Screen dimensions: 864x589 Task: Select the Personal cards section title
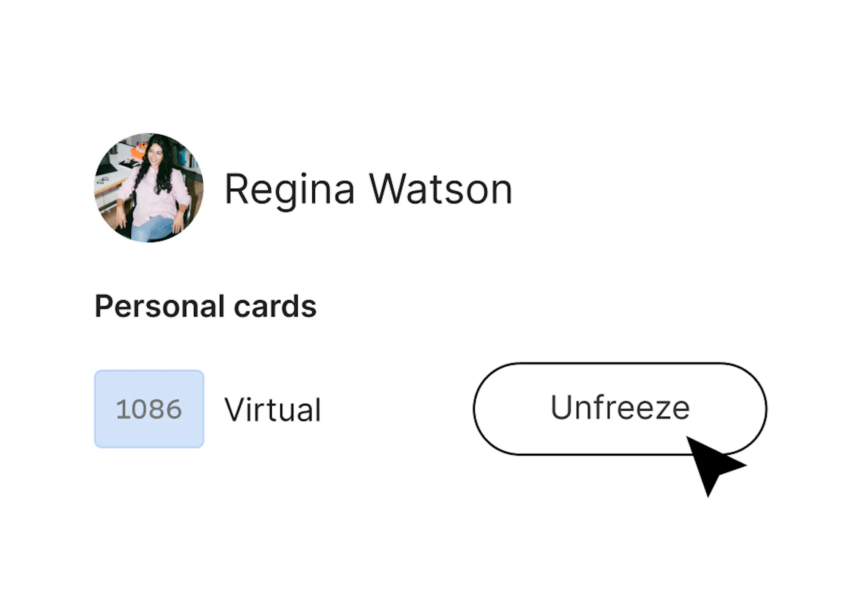[x=206, y=307]
